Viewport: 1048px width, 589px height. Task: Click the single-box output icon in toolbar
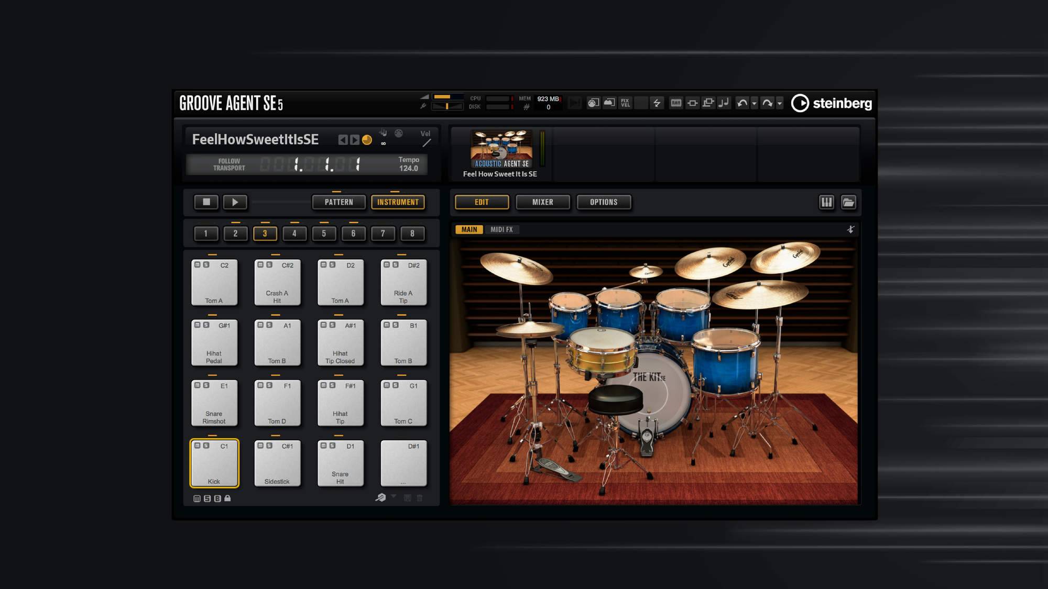(692, 103)
